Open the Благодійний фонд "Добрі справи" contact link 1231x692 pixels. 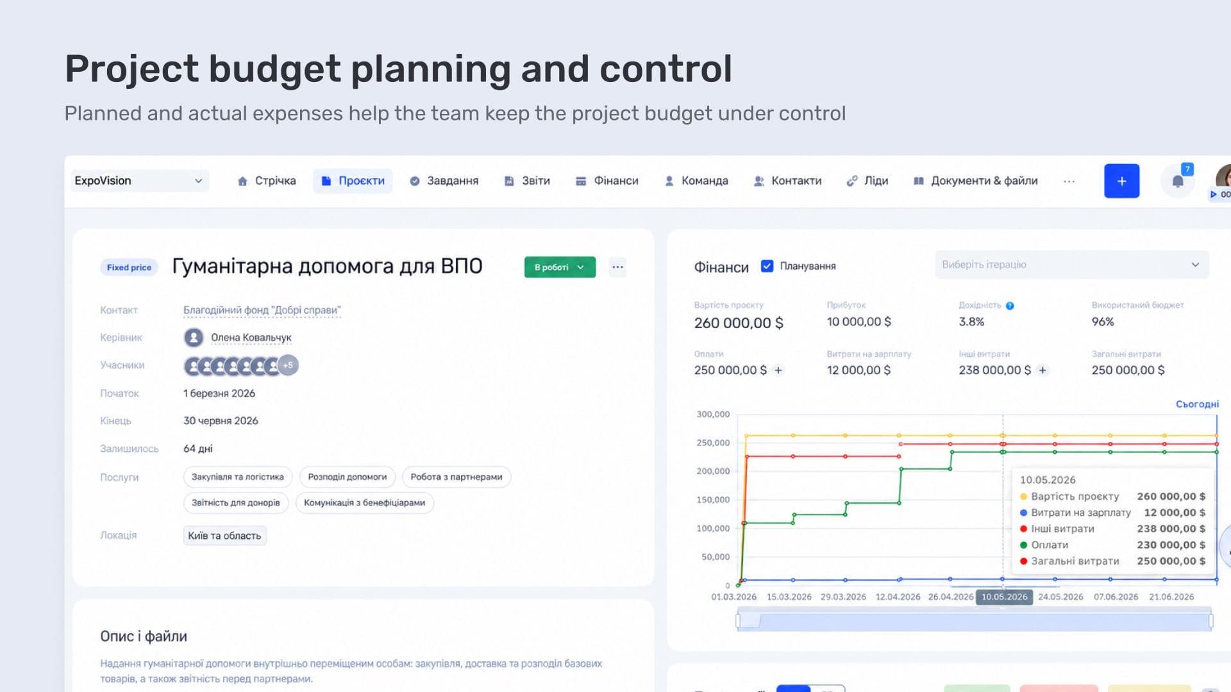[262, 310]
